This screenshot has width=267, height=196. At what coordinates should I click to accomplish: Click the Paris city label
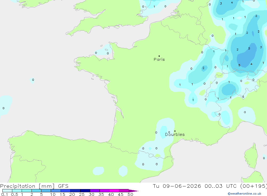(x=159, y=59)
